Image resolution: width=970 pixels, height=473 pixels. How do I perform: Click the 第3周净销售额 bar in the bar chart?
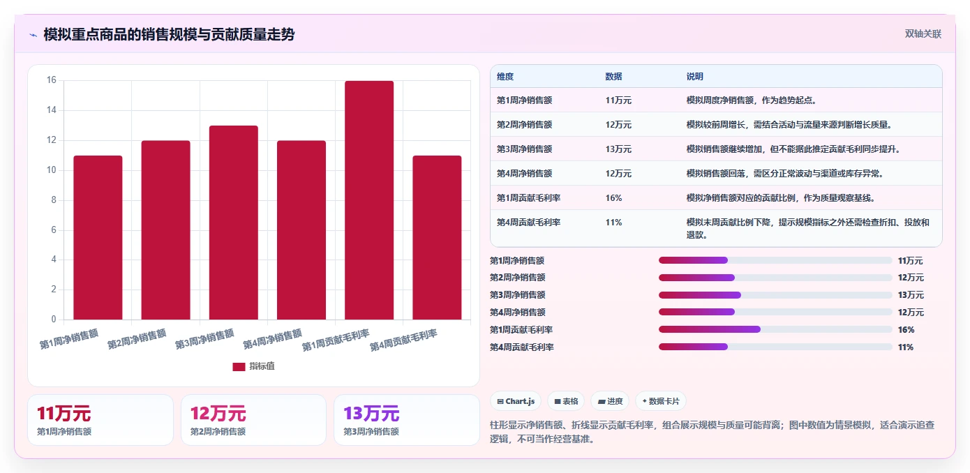click(x=234, y=223)
